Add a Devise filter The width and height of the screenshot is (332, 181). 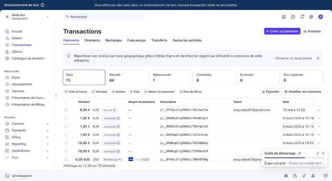coord(118,92)
